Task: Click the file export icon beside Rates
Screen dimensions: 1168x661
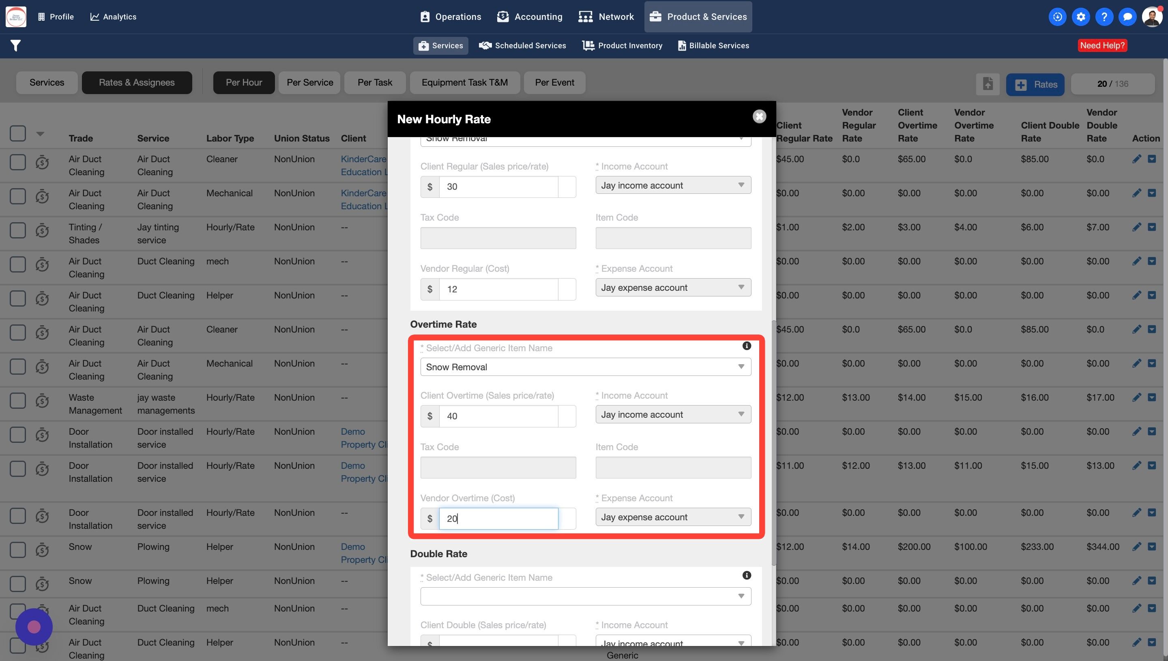Action: (988, 84)
